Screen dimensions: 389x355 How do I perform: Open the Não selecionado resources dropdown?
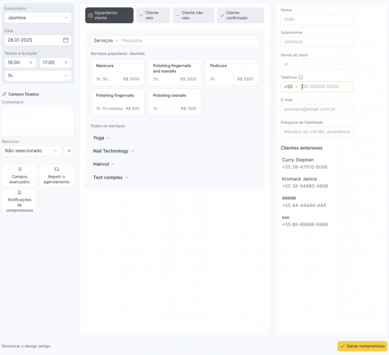point(32,151)
